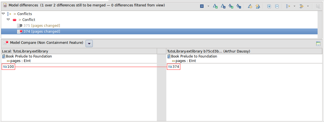Click the groups icon in toolbar
The height and width of the screenshot is (122, 324).
coord(288,6)
